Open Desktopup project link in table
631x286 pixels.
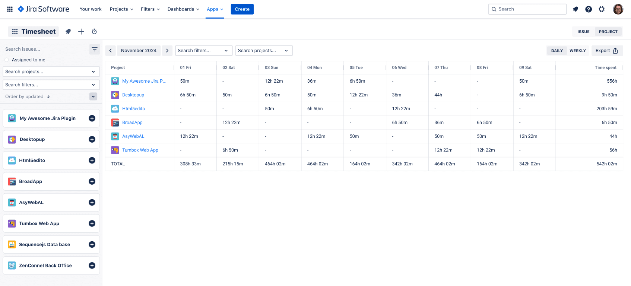(x=133, y=95)
